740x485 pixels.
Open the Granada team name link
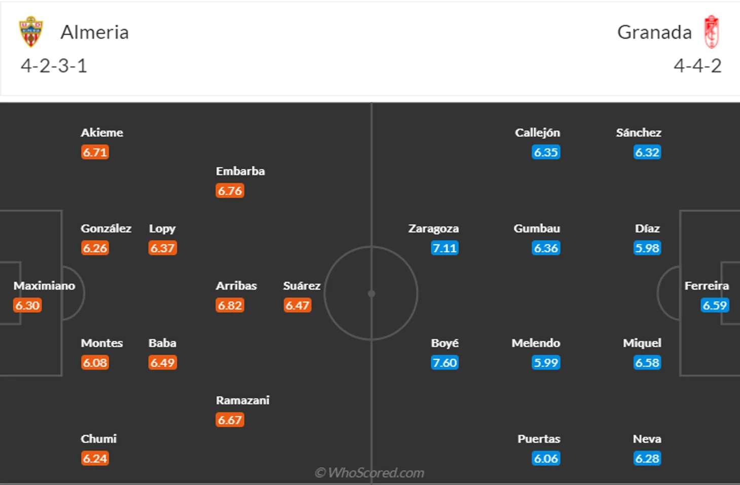[654, 32]
